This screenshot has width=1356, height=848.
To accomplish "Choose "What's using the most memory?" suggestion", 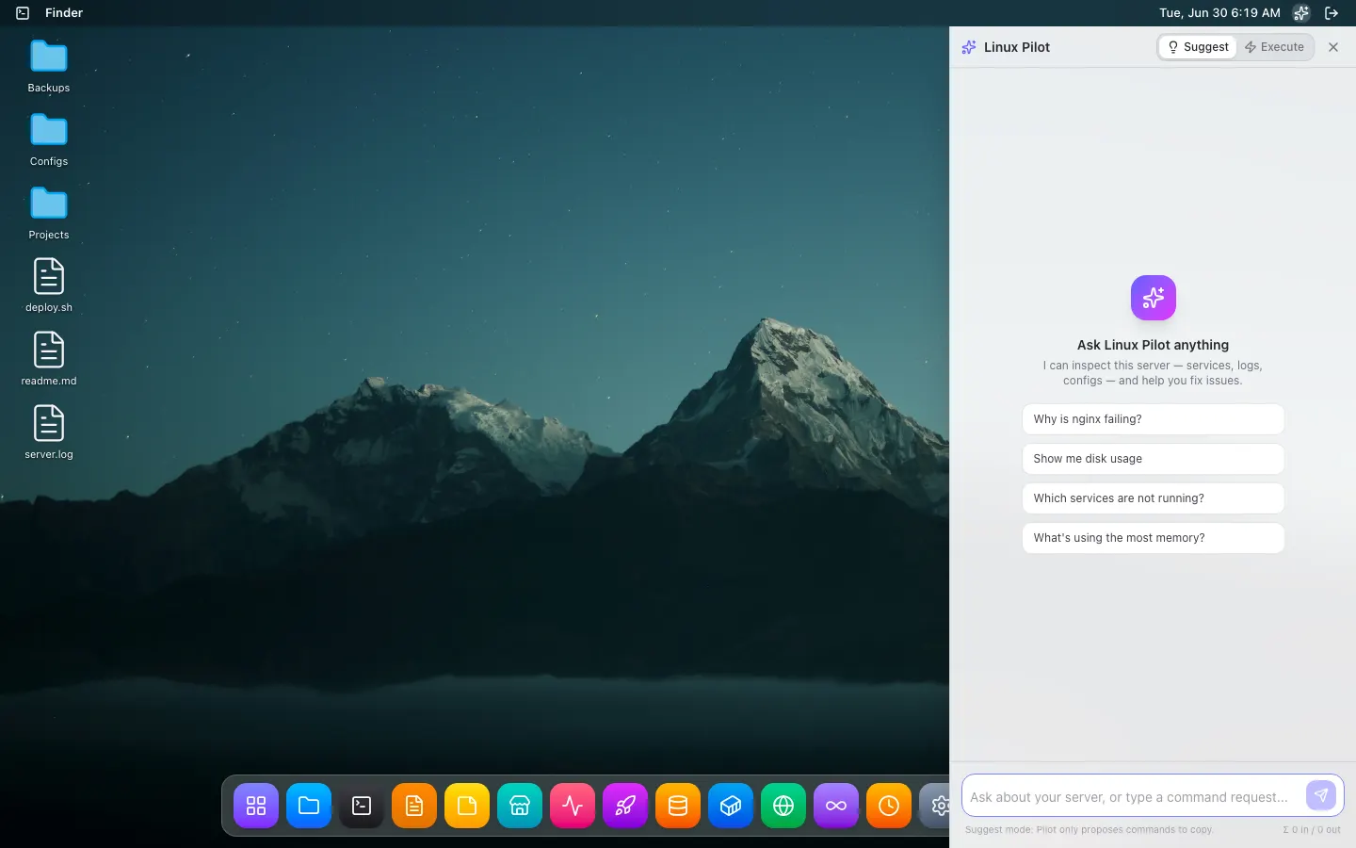I will [1153, 538].
